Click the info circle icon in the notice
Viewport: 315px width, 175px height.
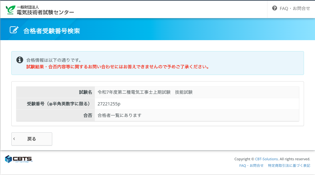pos(20,60)
